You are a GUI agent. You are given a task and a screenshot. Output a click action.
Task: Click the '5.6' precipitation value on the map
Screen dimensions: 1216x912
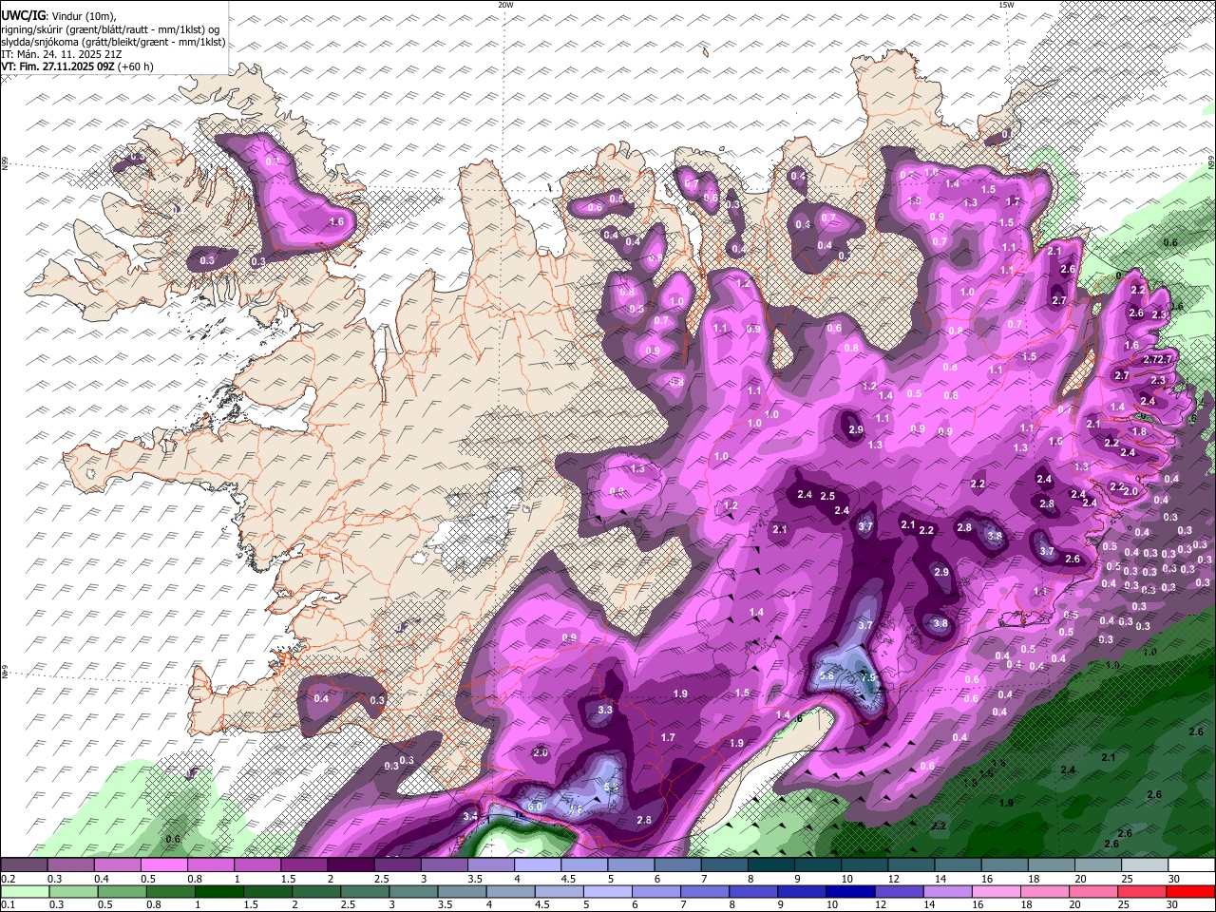tap(826, 675)
